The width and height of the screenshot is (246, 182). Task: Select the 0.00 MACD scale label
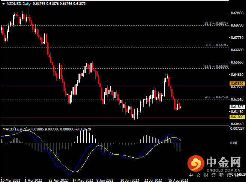[234, 143]
